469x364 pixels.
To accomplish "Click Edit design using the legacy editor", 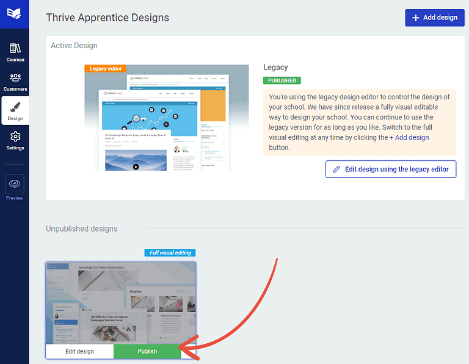I will (391, 170).
